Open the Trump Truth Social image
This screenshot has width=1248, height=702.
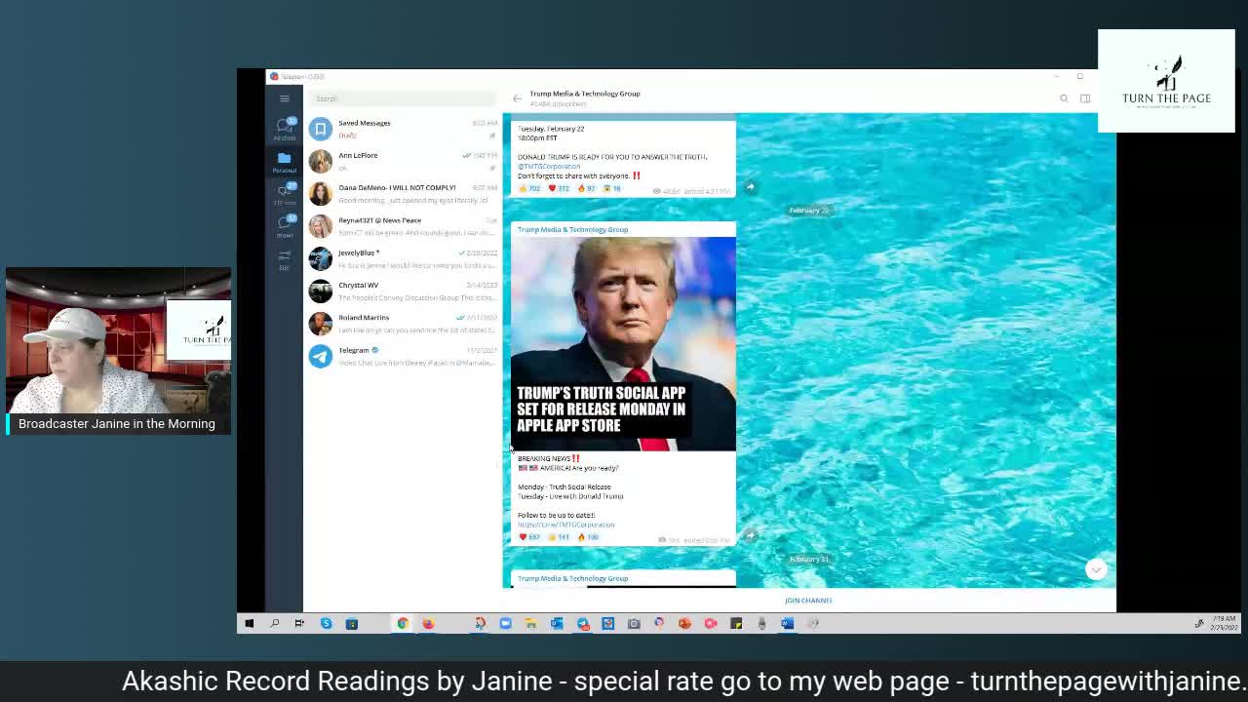click(623, 343)
